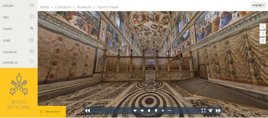The image size is (268, 118).
Task: Toggle fullscreen mode for virtual tour
Action: [203, 111]
